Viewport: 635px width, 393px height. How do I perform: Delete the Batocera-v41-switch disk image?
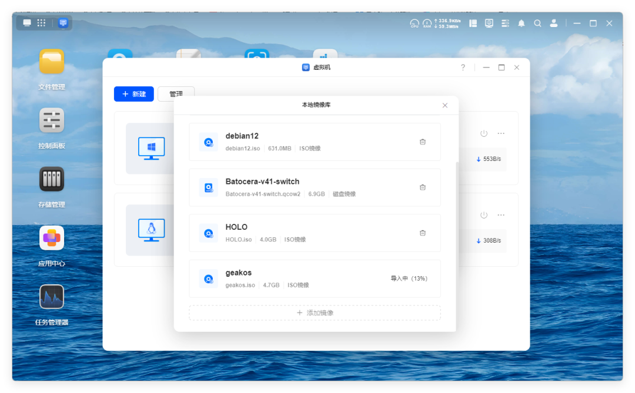422,187
